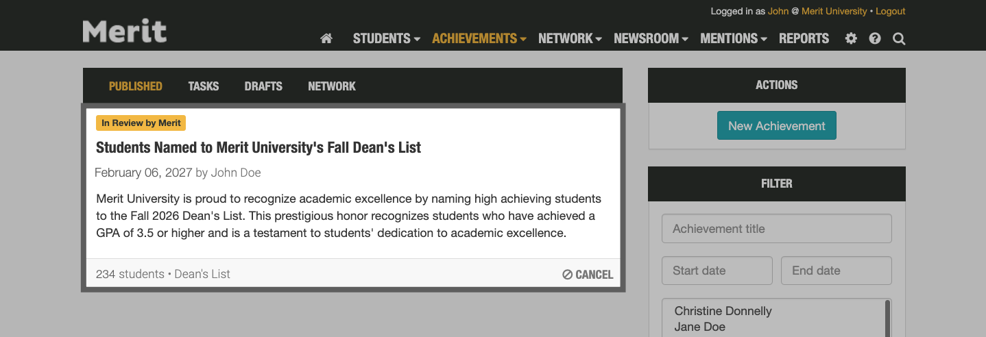Viewport: 986px width, 337px height.
Task: Click the Achievement title filter field
Action: click(x=776, y=229)
